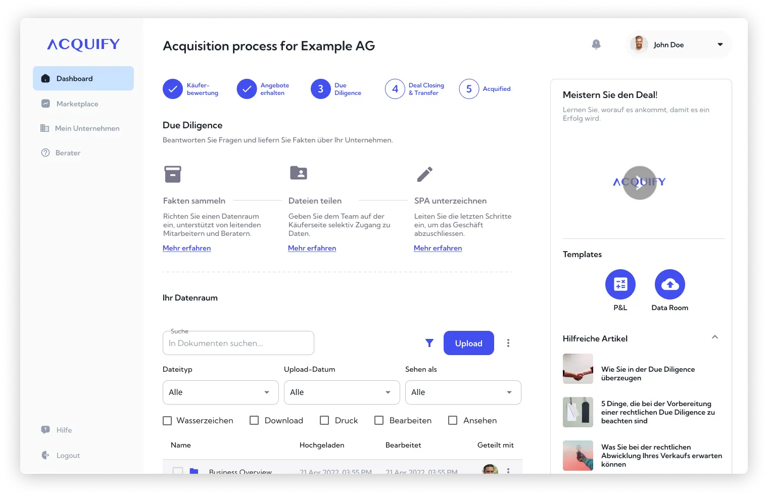
Task: Open the data room three-dot menu
Action: (x=508, y=343)
